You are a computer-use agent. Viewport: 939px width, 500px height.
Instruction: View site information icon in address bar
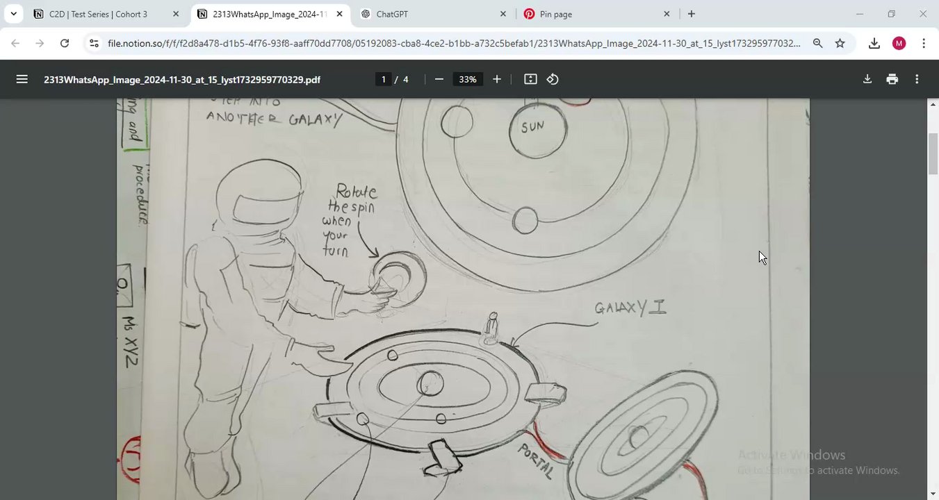click(95, 43)
